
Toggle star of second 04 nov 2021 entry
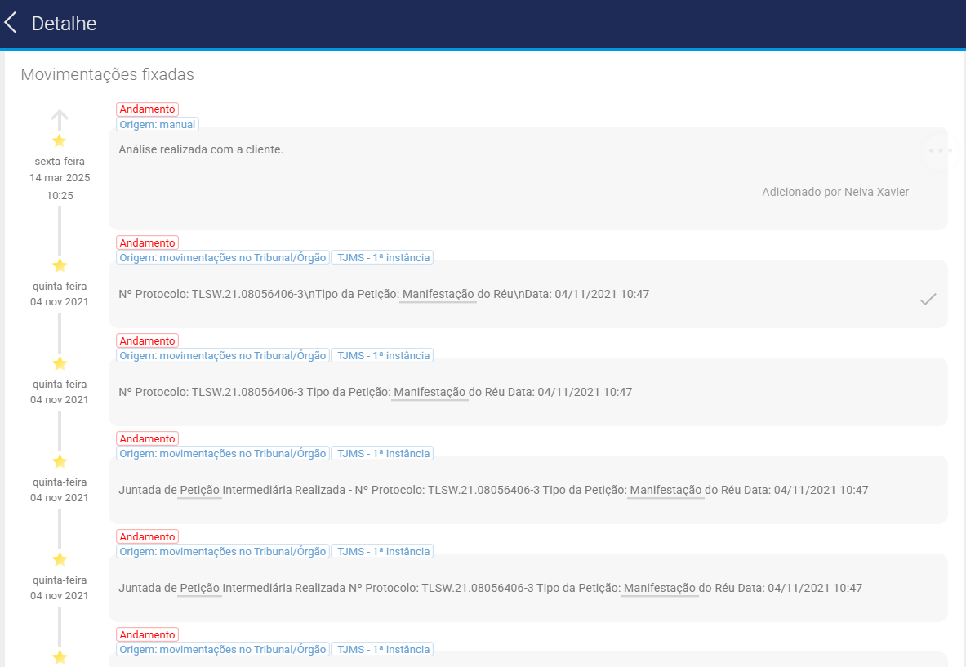pyautogui.click(x=59, y=363)
